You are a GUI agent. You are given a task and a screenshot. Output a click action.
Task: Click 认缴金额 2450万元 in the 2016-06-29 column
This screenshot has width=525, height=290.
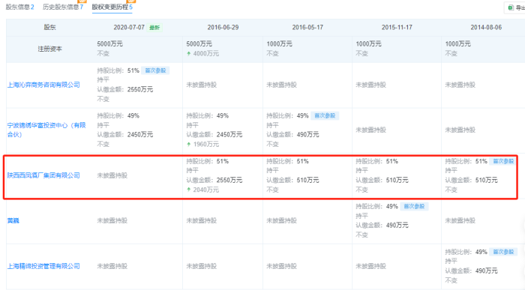pyautogui.click(x=214, y=134)
